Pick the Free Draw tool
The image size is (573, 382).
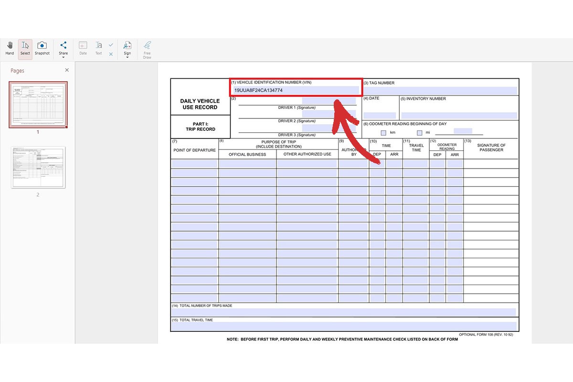point(147,49)
